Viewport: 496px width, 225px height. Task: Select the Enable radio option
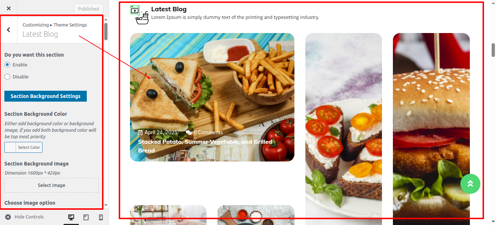tap(7, 65)
